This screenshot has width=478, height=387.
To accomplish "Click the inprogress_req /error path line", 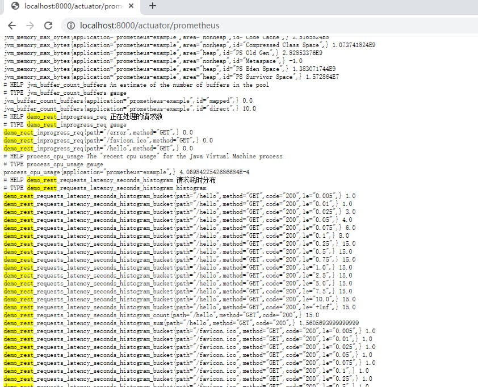I will [x=98, y=132].
